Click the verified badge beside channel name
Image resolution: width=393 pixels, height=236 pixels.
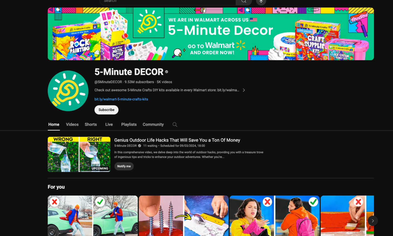click(x=167, y=72)
